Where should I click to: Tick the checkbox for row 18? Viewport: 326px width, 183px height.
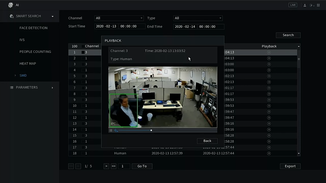83,153
